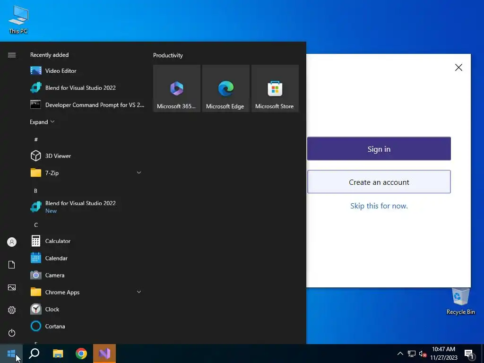
Task: Open Developer Command Prompt for VS
Action: pos(86,105)
